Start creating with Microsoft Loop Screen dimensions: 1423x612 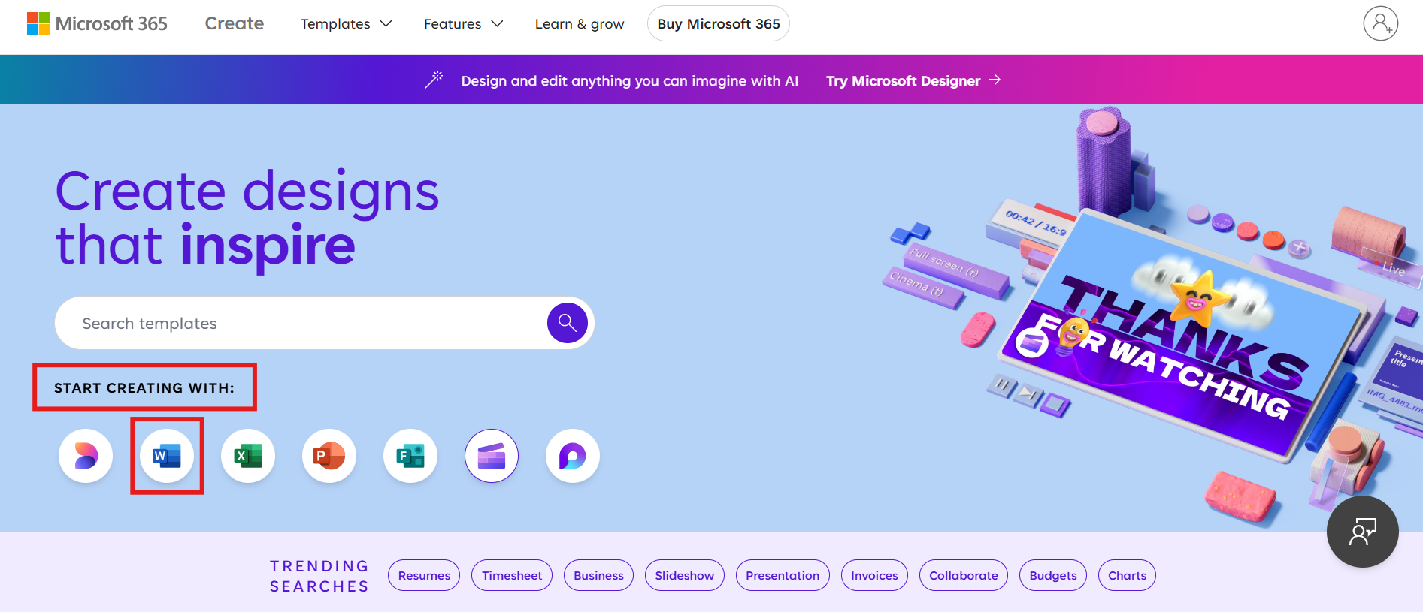click(573, 456)
